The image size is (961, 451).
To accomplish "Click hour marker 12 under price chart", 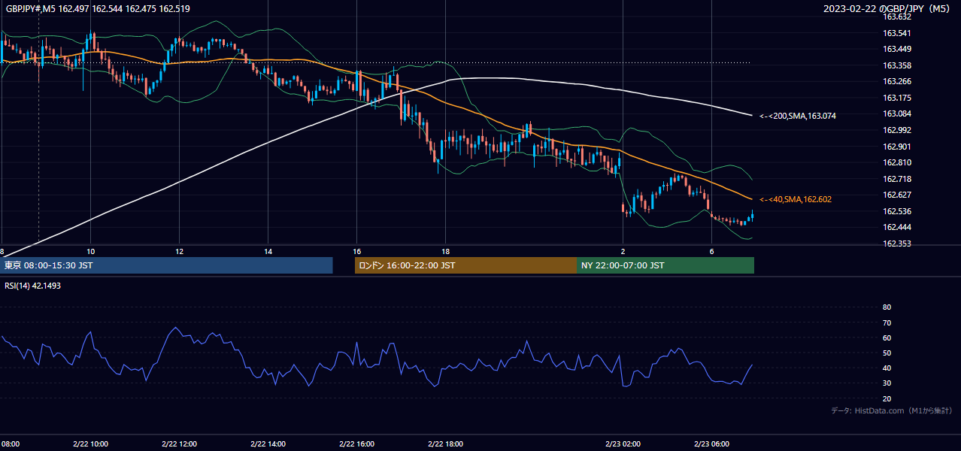I will tap(179, 251).
